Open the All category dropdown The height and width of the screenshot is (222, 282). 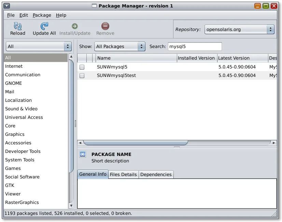click(39, 46)
